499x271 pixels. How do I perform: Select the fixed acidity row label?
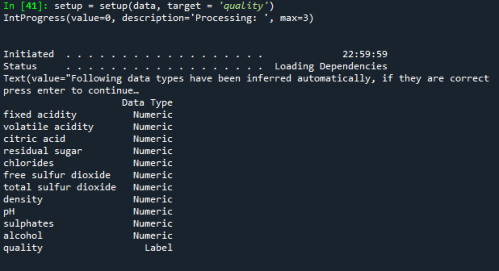coord(40,115)
